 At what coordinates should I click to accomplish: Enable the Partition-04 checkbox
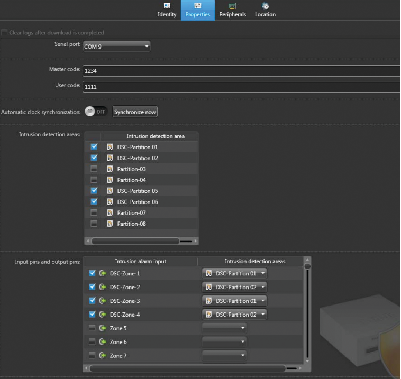(x=94, y=180)
